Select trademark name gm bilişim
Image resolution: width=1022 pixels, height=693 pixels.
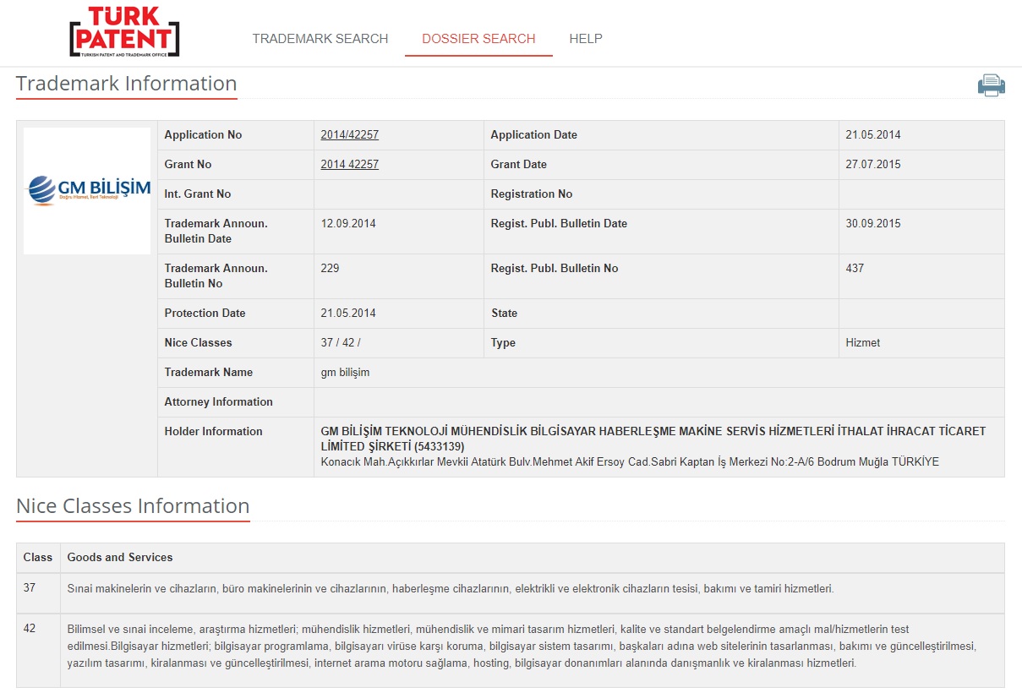click(345, 373)
